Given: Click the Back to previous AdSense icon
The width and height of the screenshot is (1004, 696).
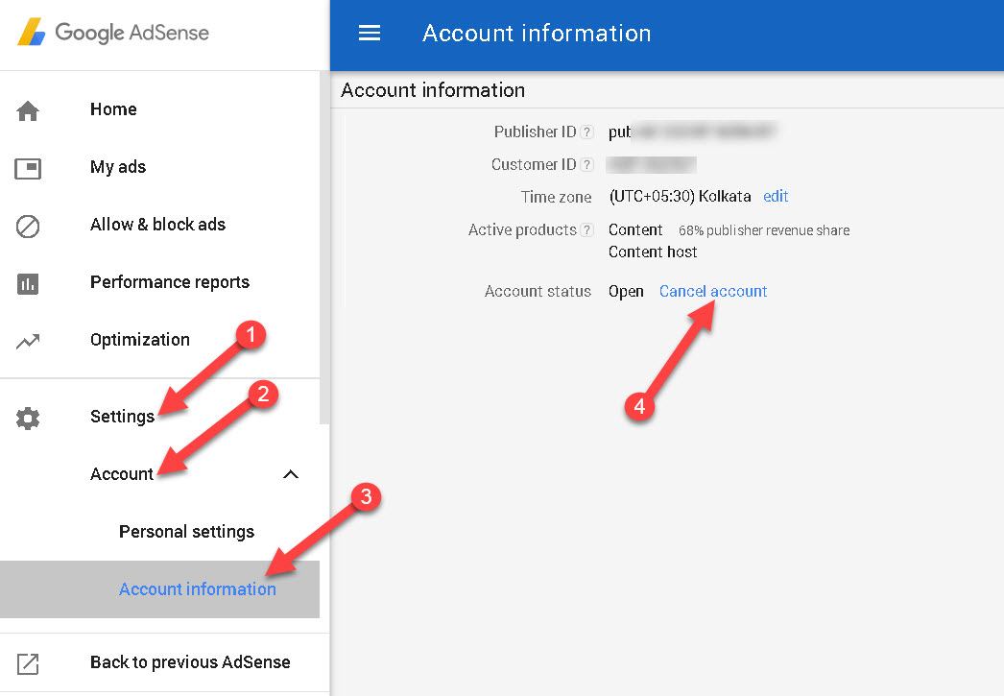Looking at the screenshot, I should pyautogui.click(x=29, y=662).
